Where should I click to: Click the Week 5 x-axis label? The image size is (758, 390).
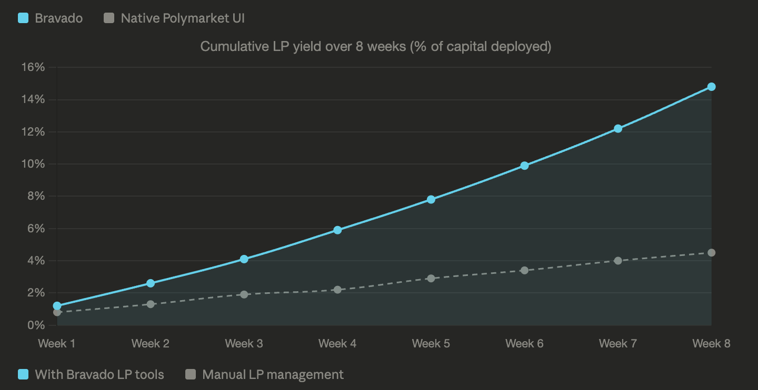point(431,344)
